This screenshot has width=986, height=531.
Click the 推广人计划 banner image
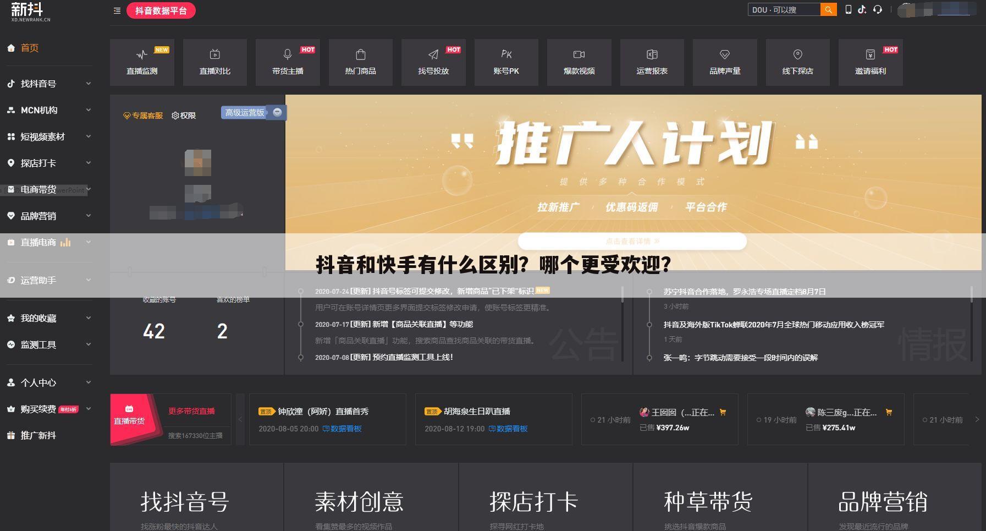coord(634,183)
